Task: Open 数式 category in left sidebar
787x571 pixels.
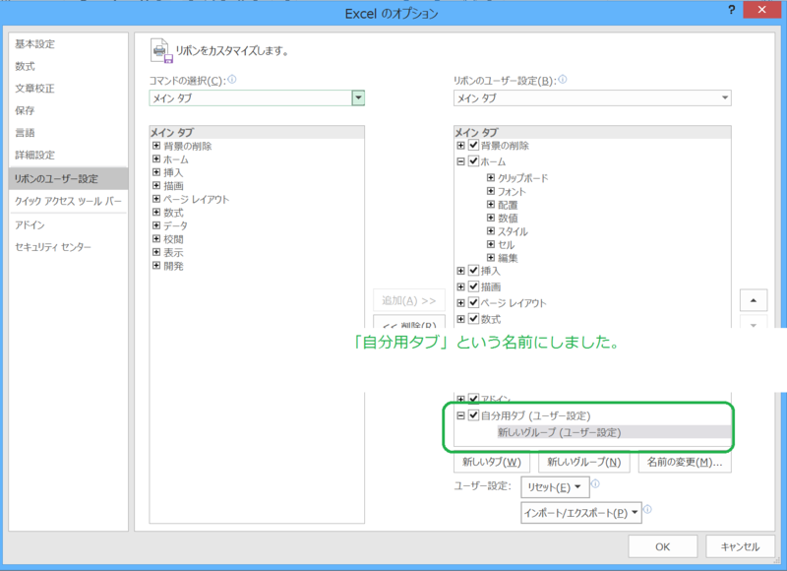Action: [x=68, y=66]
